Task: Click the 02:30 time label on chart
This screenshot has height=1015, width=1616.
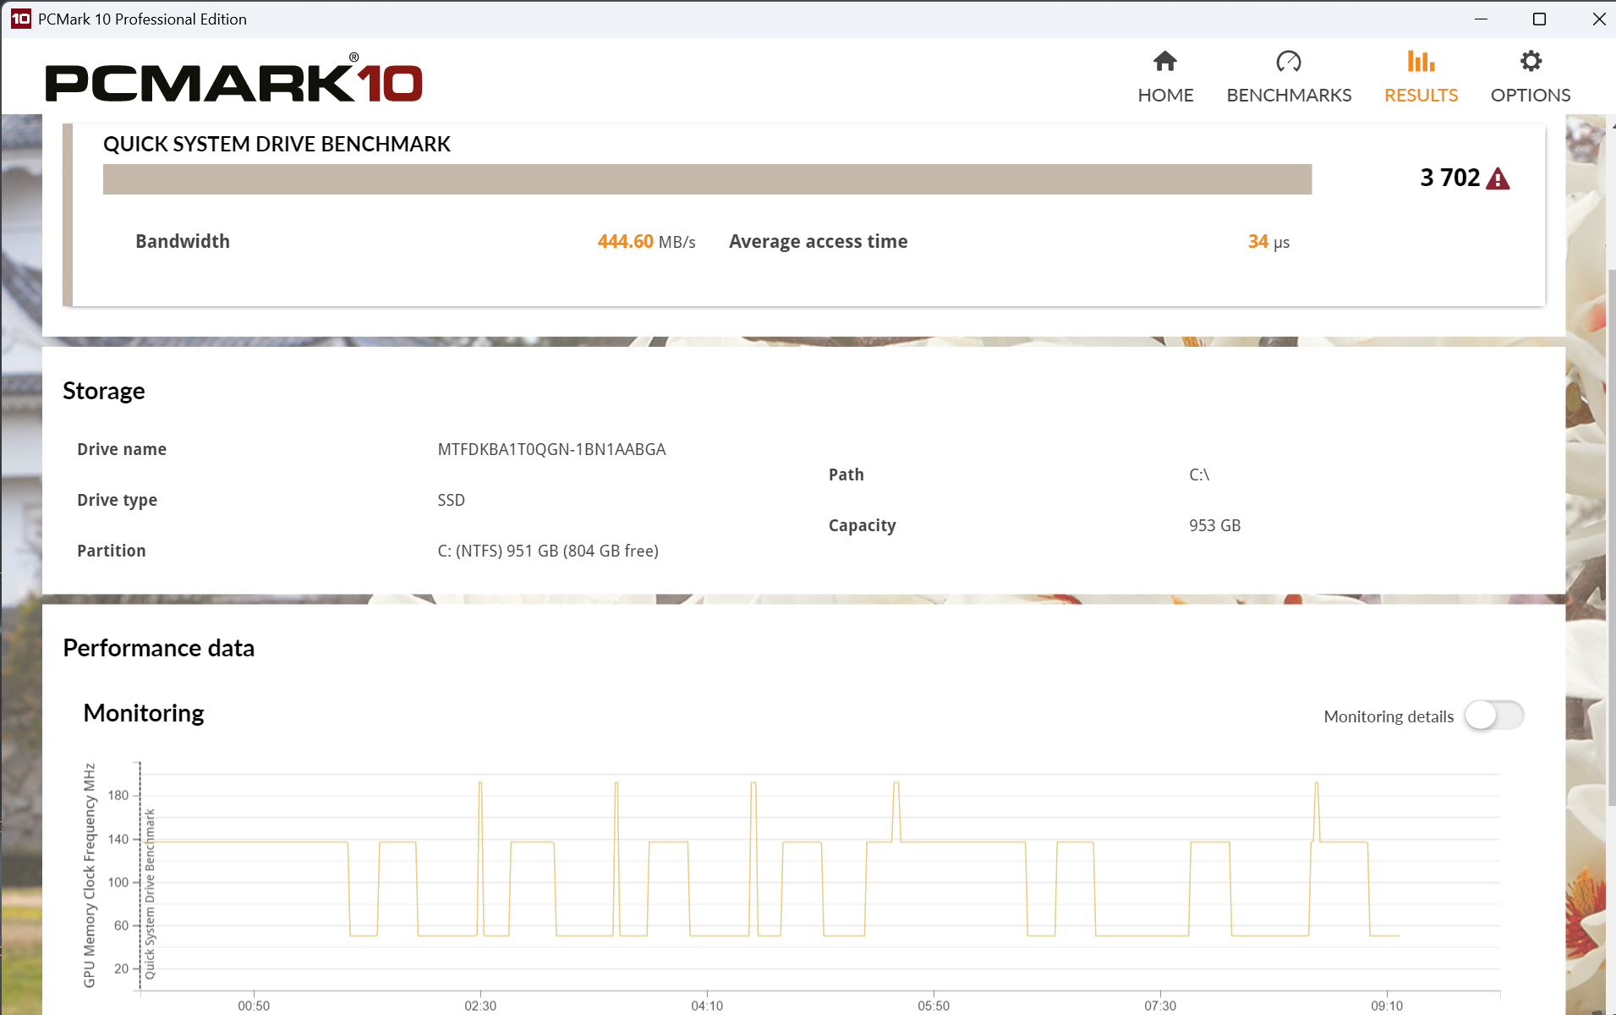Action: [x=480, y=1006]
